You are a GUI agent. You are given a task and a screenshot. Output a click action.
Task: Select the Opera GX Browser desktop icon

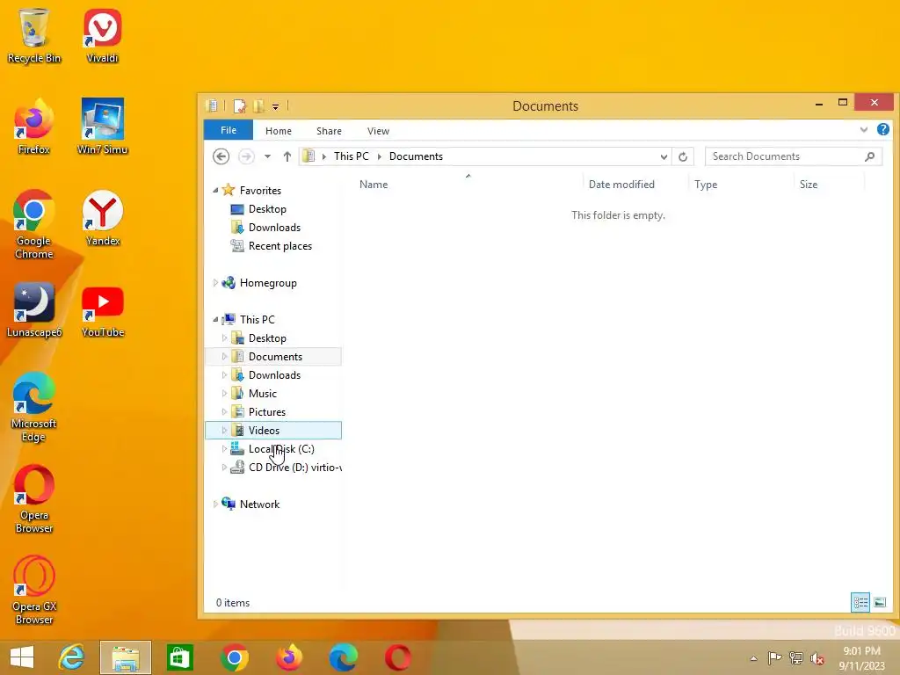pyautogui.click(x=34, y=590)
